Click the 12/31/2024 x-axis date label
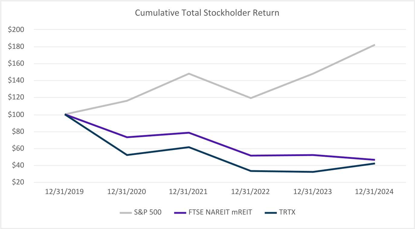Viewport: 415px width, 229px height. [375, 192]
